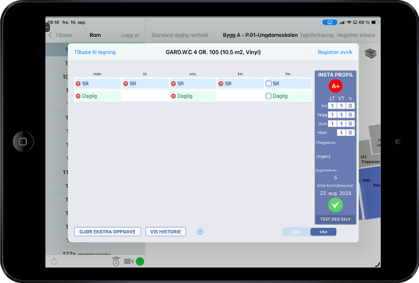
Task: Tap the blue circled plus icon
Action: [x=200, y=232]
